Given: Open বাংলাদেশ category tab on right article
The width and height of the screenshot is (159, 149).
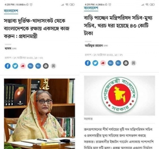Looking at the screenshot, I should click(91, 8).
